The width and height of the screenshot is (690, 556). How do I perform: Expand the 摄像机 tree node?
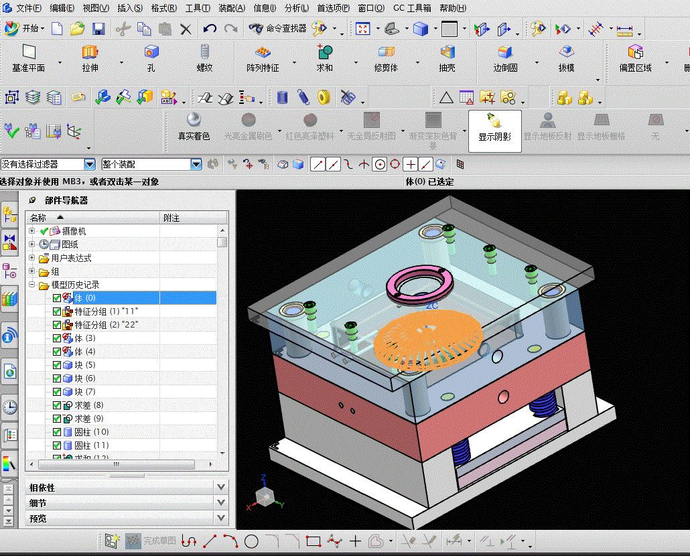[31, 230]
